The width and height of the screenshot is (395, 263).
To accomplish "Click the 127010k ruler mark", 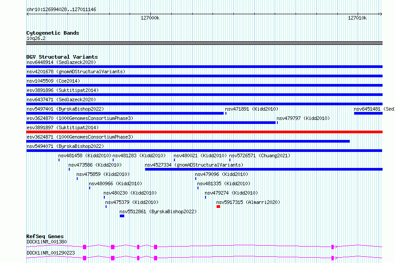I will point(357,18).
